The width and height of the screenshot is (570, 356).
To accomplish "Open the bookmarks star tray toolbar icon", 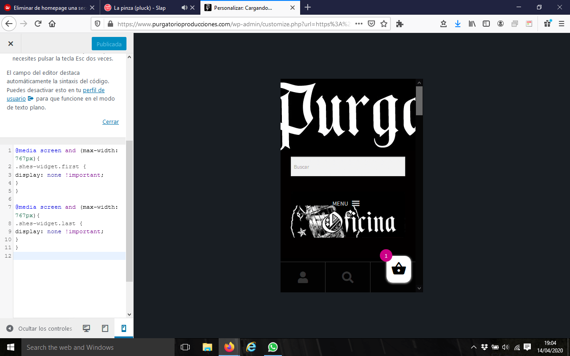I will (444, 24).
